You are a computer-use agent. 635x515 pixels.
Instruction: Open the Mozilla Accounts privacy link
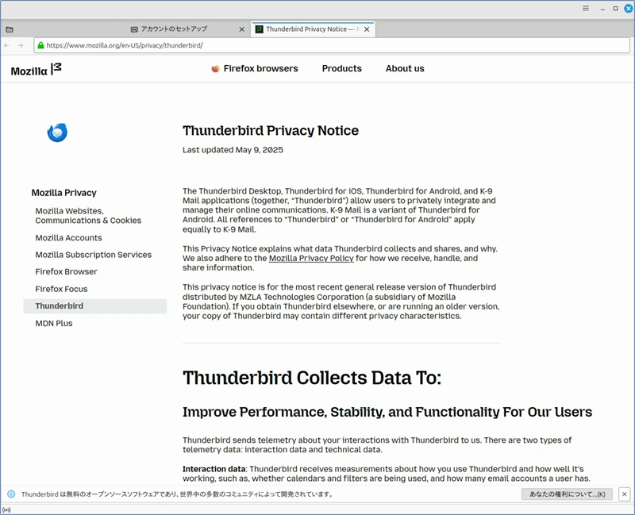(x=68, y=237)
